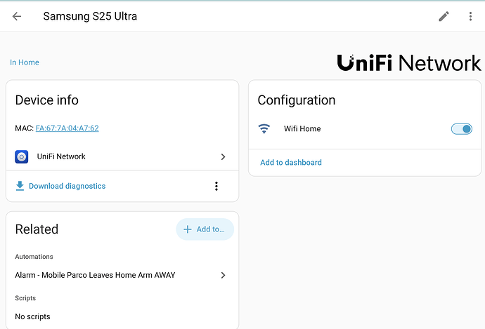
Task: Click the download diagnostics arrow icon
Action: [x=20, y=186]
